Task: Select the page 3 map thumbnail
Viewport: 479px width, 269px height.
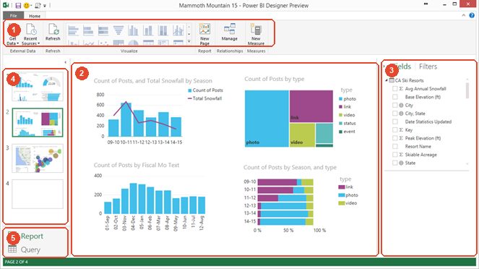Action: tap(38, 158)
